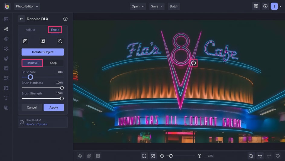This screenshot has width=285, height=161.
Task: Redo the last action
Action: (x=269, y=156)
